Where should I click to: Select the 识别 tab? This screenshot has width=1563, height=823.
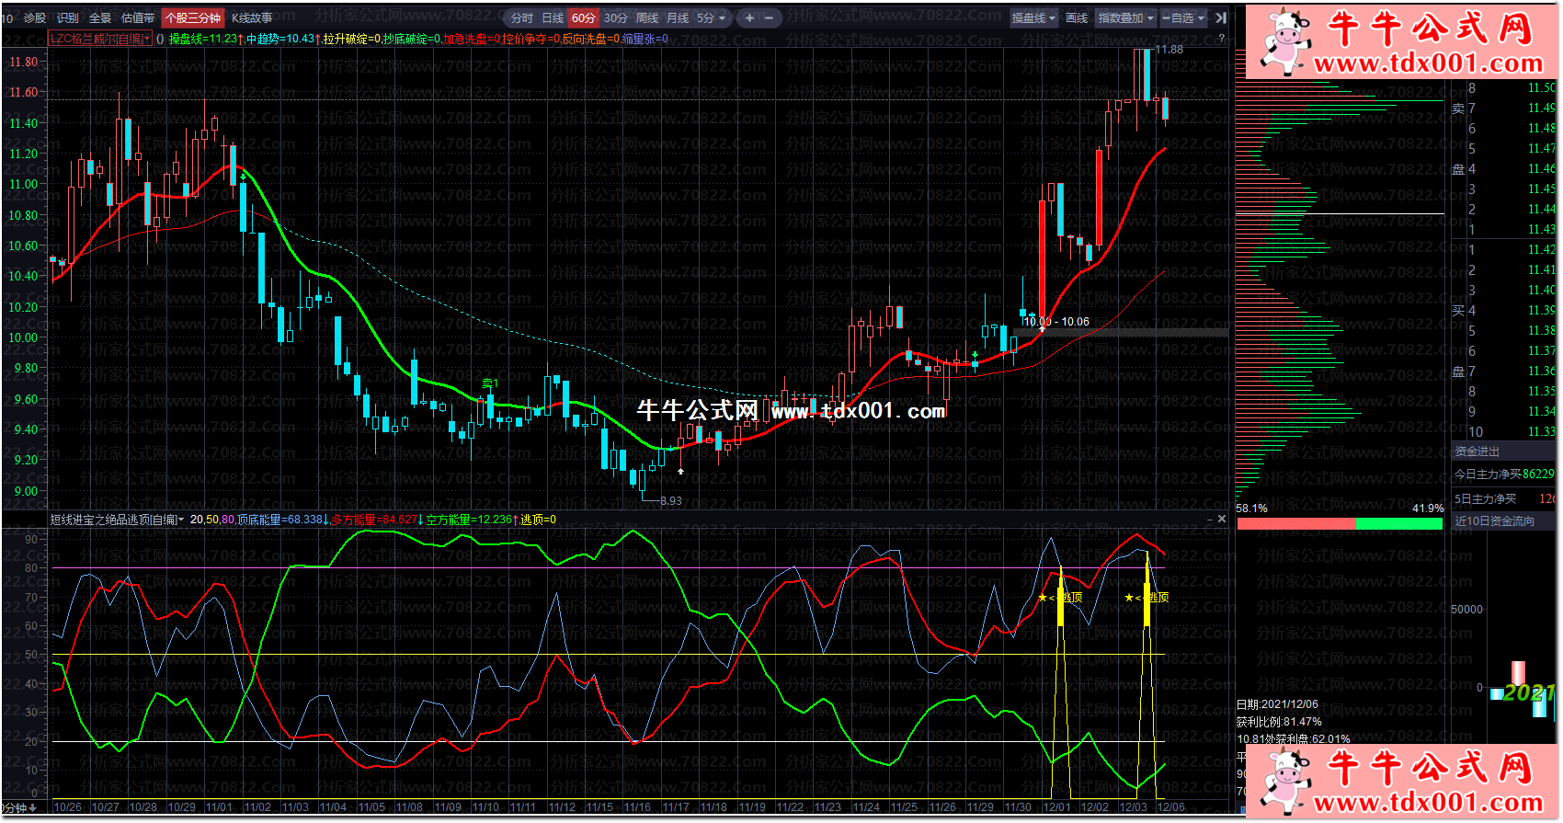point(67,17)
